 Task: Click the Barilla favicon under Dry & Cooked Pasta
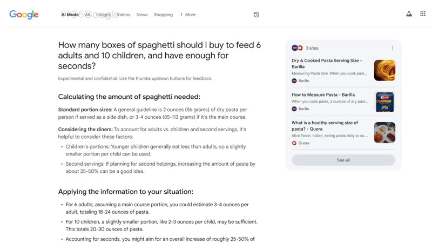[294, 80]
